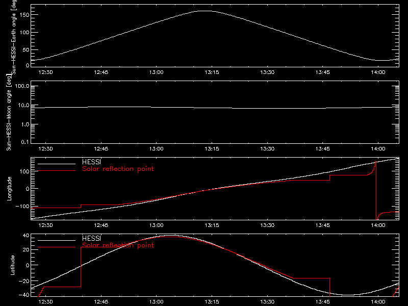Click the 100 tick on Longitude axis
This screenshot has height=306, width=408.
coord(24,171)
